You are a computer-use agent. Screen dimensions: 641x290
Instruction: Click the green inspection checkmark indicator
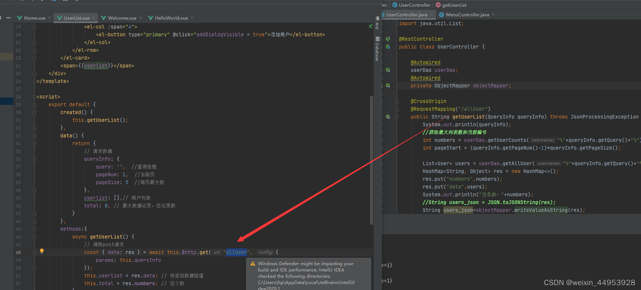pos(370,26)
